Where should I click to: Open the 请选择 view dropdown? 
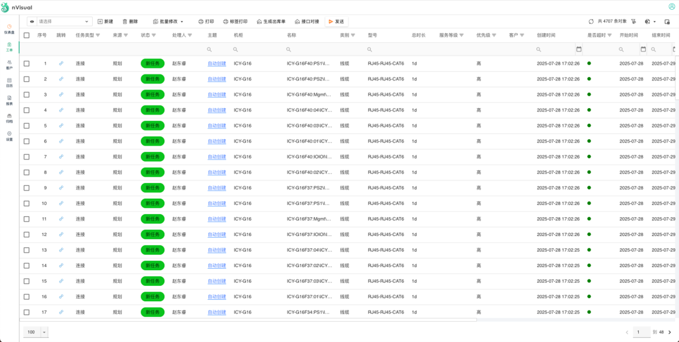coord(64,21)
